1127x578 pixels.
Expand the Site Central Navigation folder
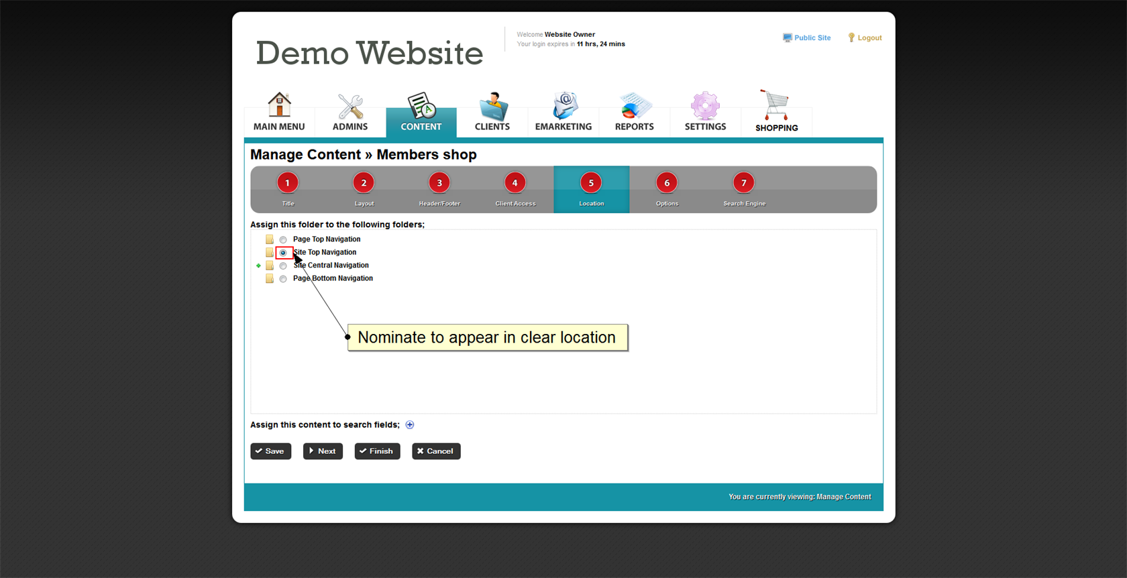258,266
